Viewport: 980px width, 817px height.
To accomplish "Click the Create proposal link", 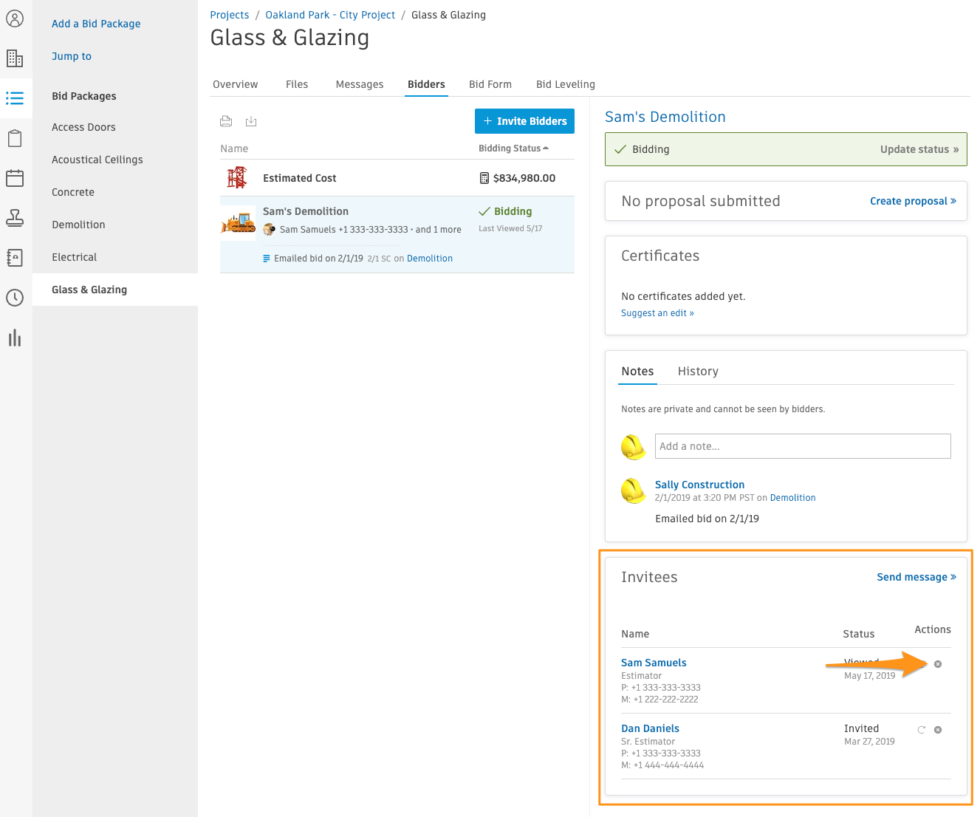I will [913, 201].
